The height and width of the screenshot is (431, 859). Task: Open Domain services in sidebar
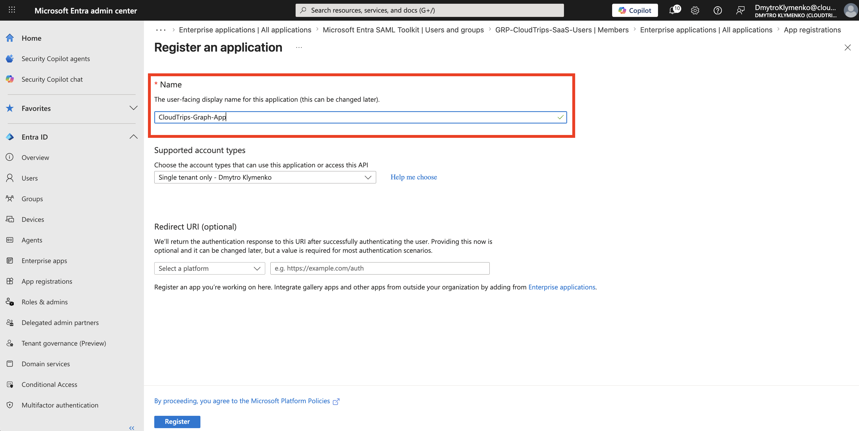click(x=46, y=364)
